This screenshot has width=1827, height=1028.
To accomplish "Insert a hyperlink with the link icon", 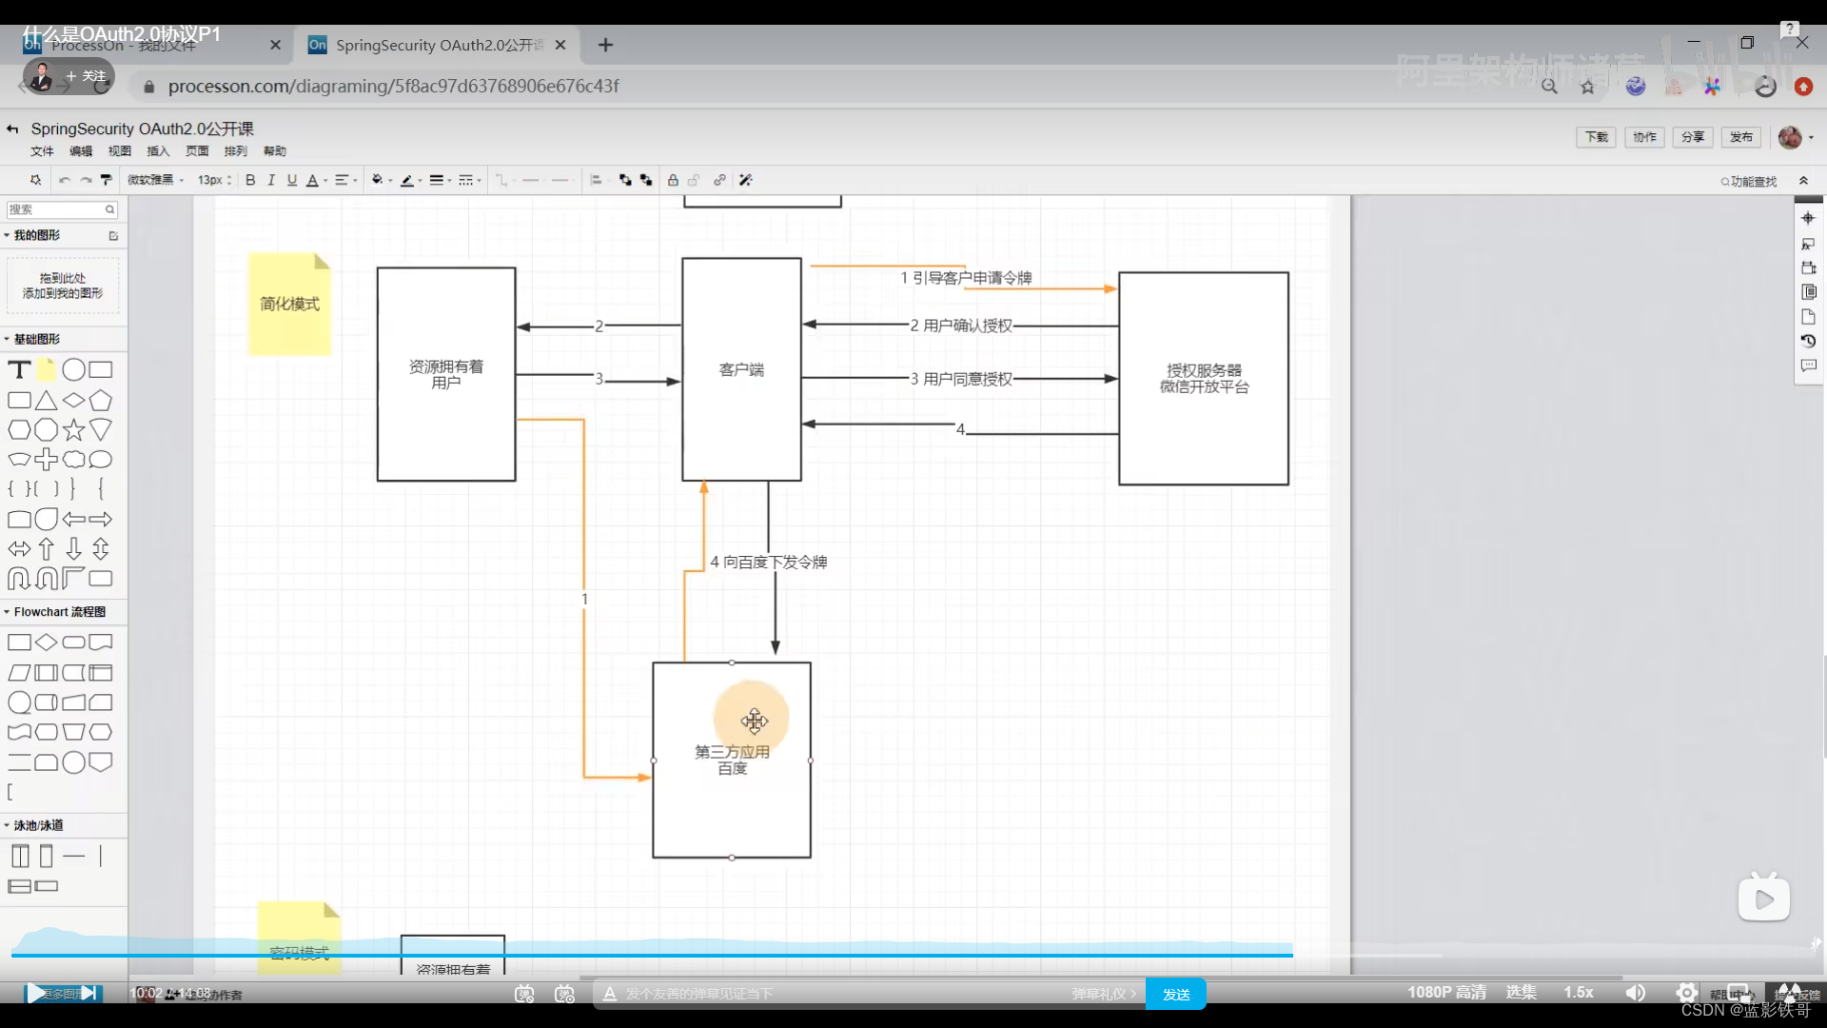I will pyautogui.click(x=720, y=180).
